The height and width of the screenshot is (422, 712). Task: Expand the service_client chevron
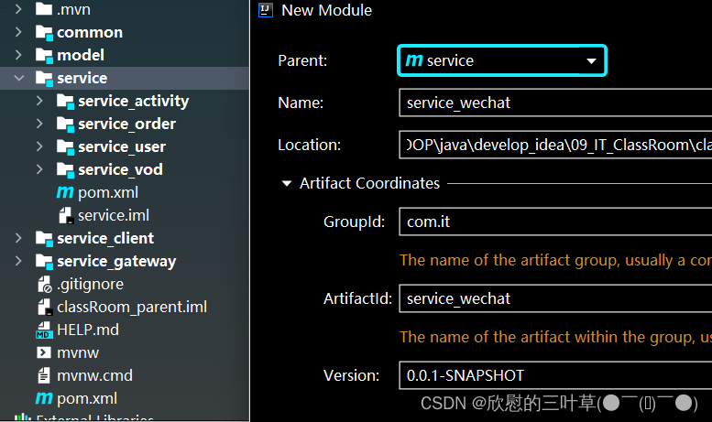point(18,238)
